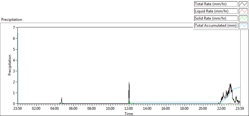
Task: Click the 12:00 time axis label
Action: [x=129, y=109]
